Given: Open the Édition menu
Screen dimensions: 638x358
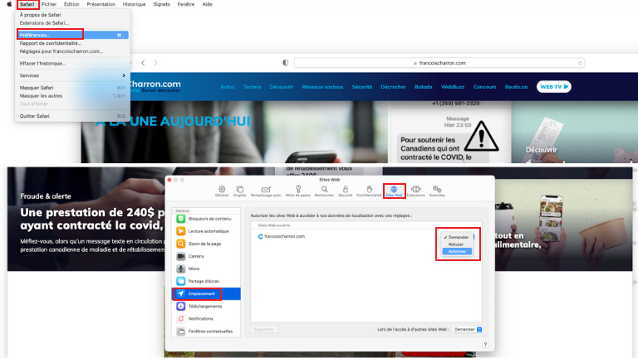Looking at the screenshot, I should (x=71, y=4).
